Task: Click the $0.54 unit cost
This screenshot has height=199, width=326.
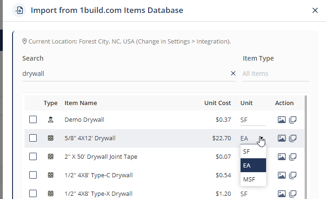Action: coord(223,175)
